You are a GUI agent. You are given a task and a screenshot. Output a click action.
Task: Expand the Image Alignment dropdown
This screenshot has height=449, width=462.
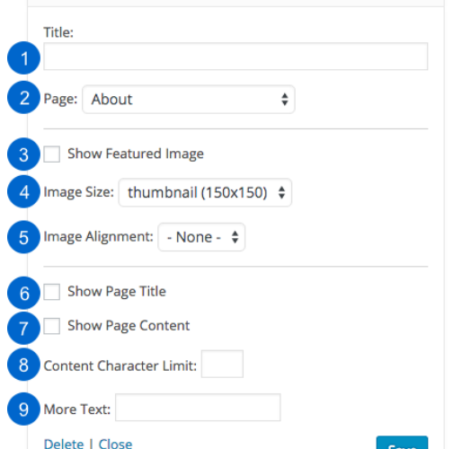pos(201,237)
